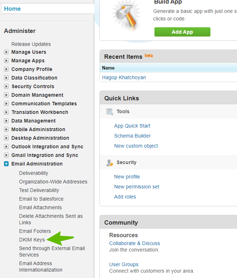Screen dimensions: 237x278
Task: Open the Email Footers link
Action: coord(35,231)
